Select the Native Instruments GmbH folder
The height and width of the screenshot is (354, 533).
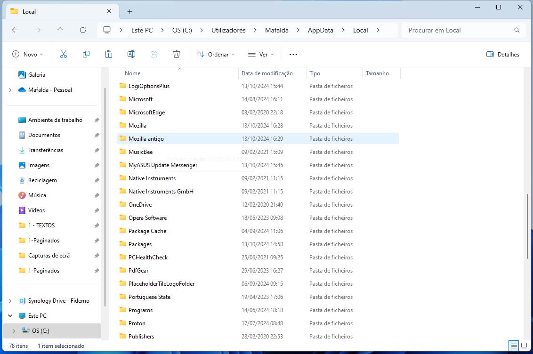click(x=258, y=192)
